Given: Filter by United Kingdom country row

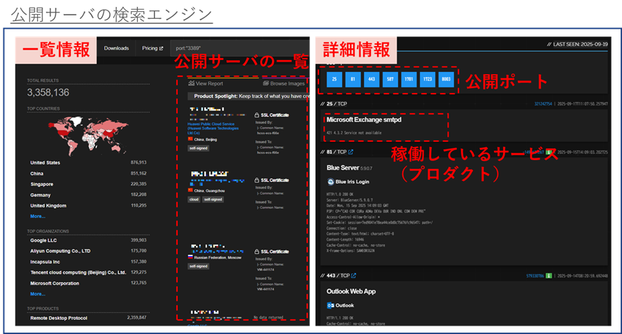Looking at the screenshot, I should 88,205.
